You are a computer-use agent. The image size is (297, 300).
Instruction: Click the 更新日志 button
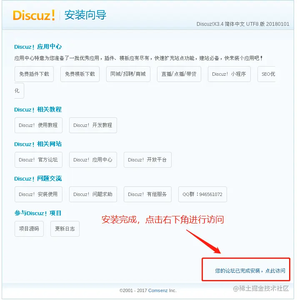[65, 229]
